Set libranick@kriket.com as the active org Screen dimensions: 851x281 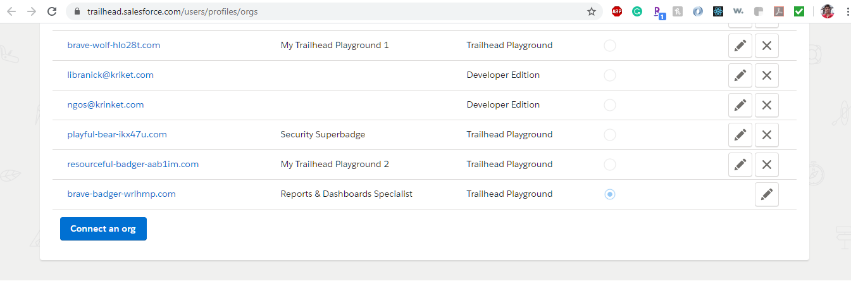pyautogui.click(x=609, y=75)
